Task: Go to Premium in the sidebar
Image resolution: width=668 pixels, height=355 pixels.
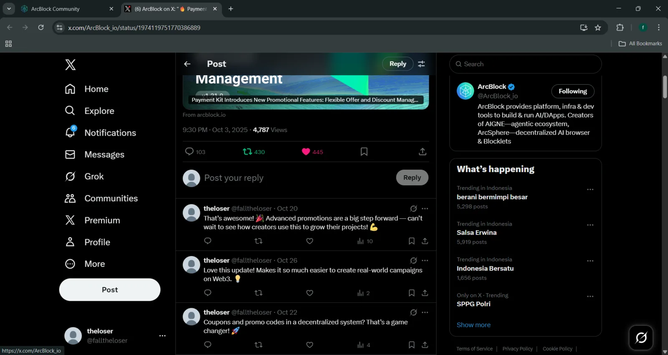Action: click(93, 220)
